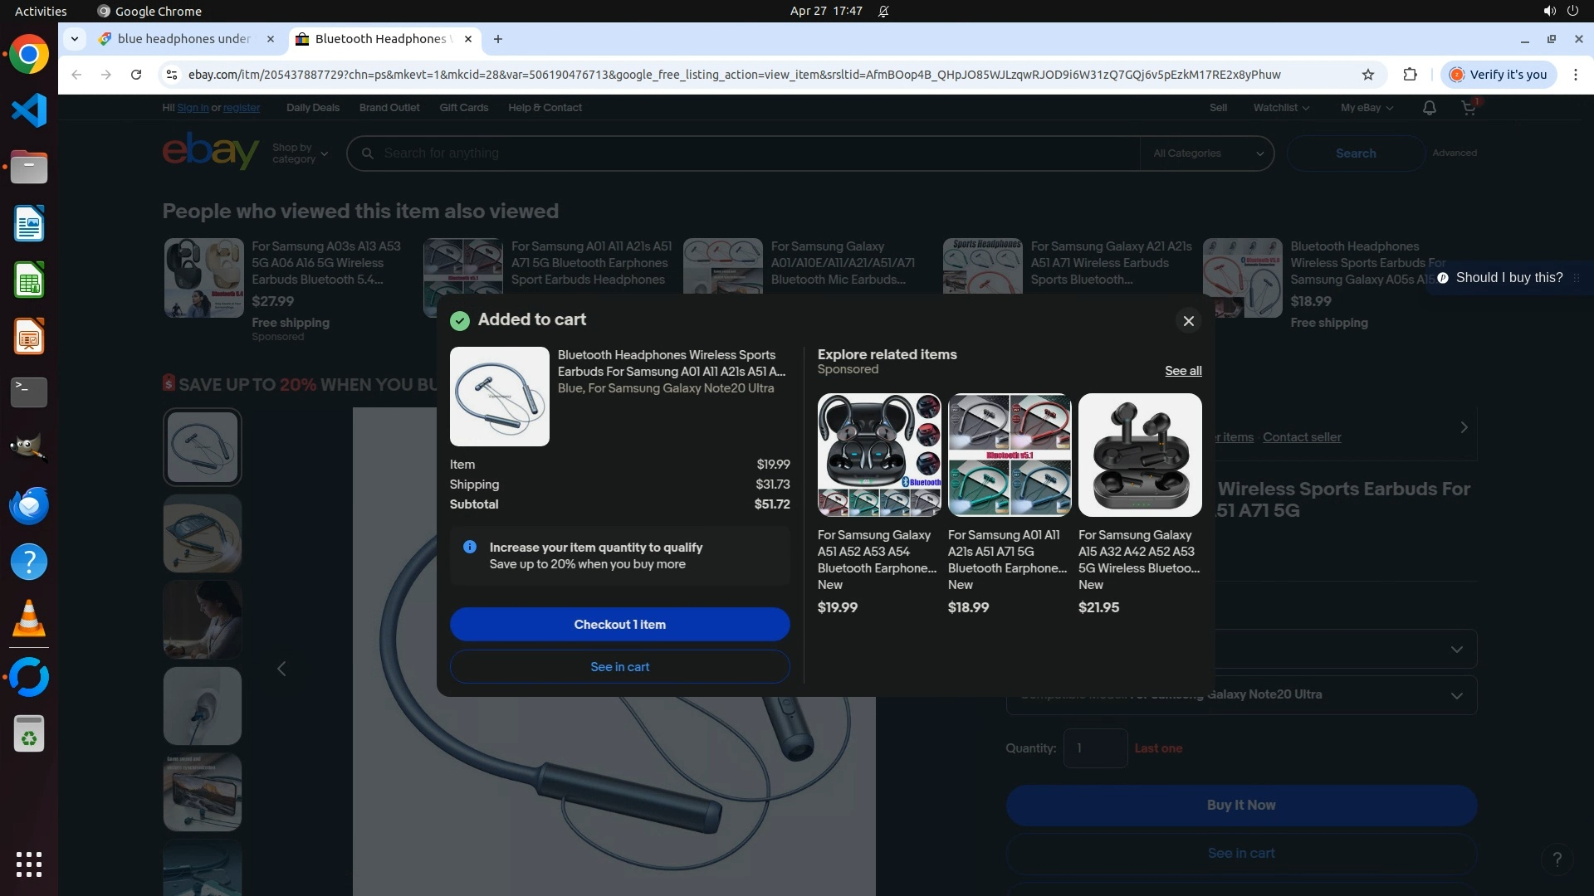Select black earbuds $21.95 related item thumbnail
Screen dimensions: 1594x896
click(1139, 455)
